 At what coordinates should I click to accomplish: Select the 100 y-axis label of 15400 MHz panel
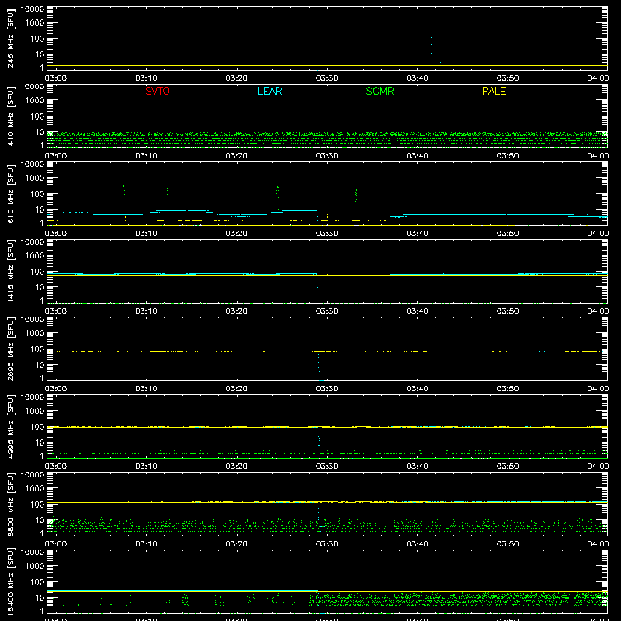pyautogui.click(x=38, y=582)
